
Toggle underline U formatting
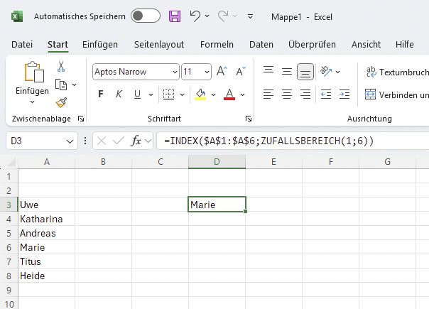tap(137, 94)
